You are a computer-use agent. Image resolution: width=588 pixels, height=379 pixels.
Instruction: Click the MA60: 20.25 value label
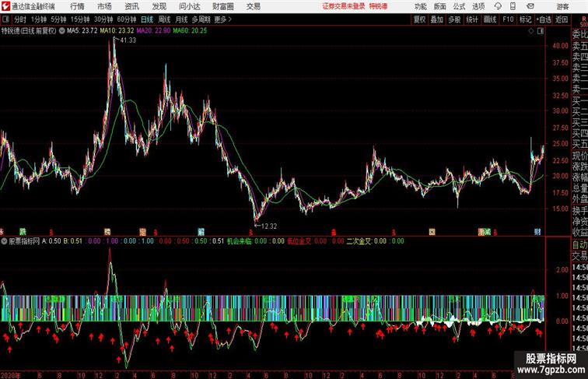point(190,31)
